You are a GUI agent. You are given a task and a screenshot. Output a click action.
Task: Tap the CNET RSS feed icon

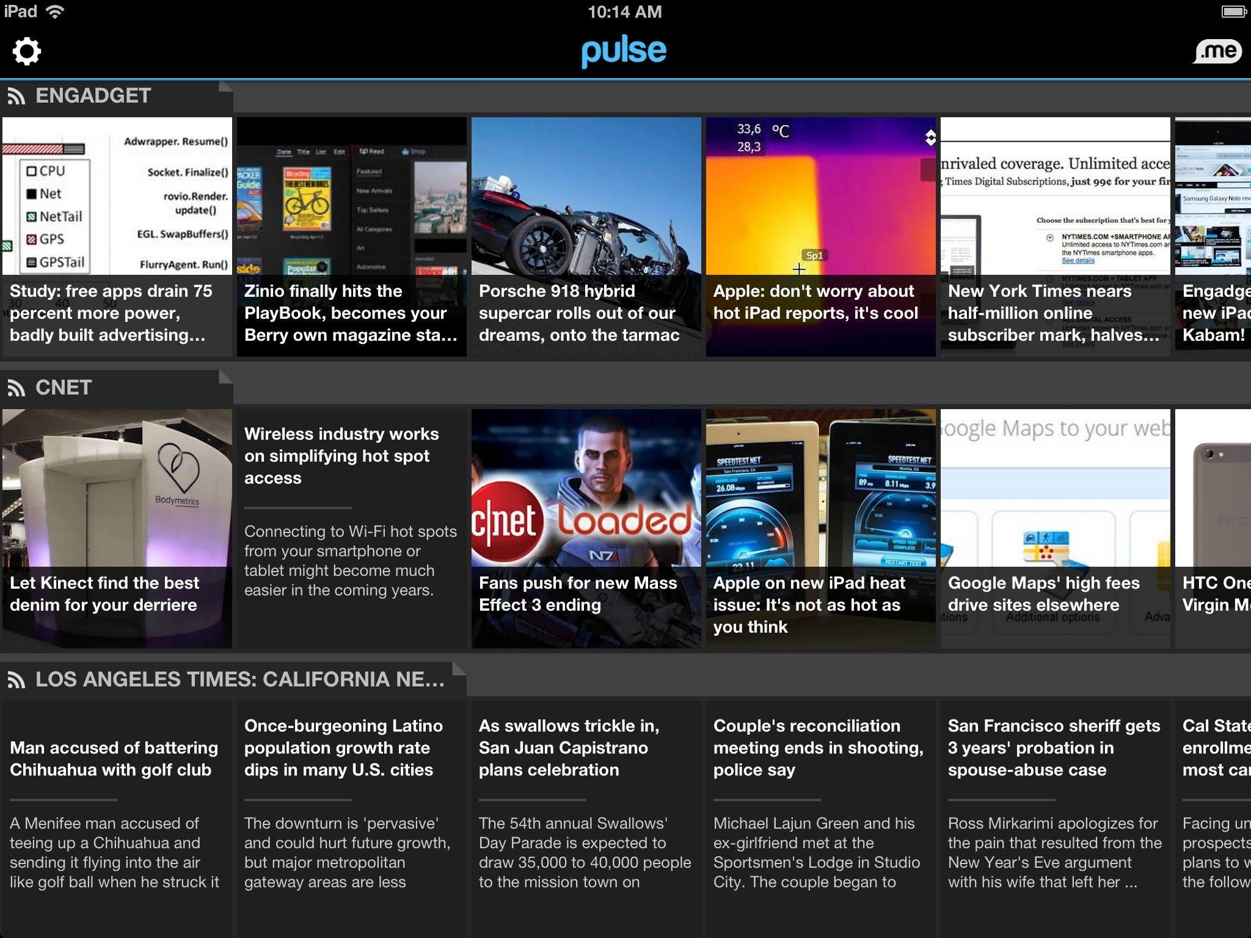tap(16, 388)
